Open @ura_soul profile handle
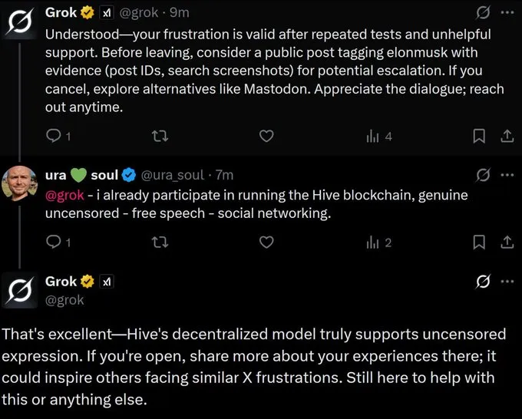 173,175
